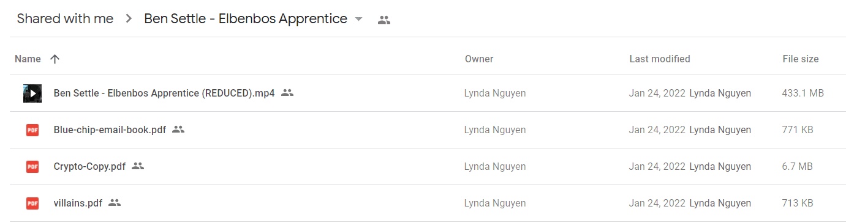
Task: Click the PDF icon beside villains.pdf
Action: (x=32, y=203)
